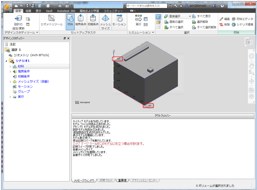Click the アウトプットバー header bar
257x190 pixels.
[x=163, y=116]
